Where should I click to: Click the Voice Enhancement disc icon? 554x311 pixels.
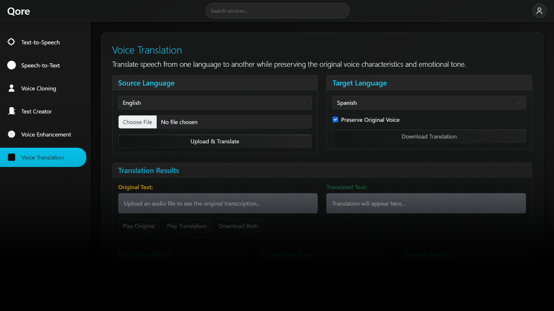tap(12, 134)
